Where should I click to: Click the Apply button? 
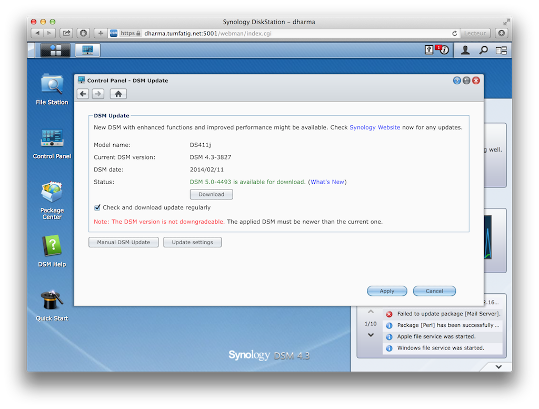click(x=387, y=291)
